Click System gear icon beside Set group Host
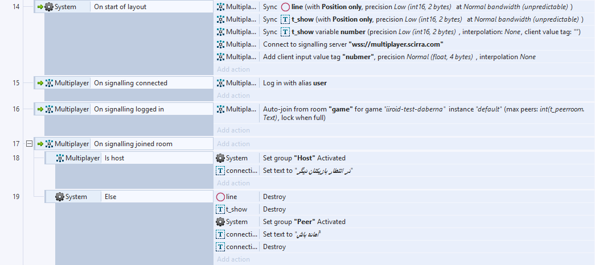Viewport: 595px width, 265px height. pos(220,158)
